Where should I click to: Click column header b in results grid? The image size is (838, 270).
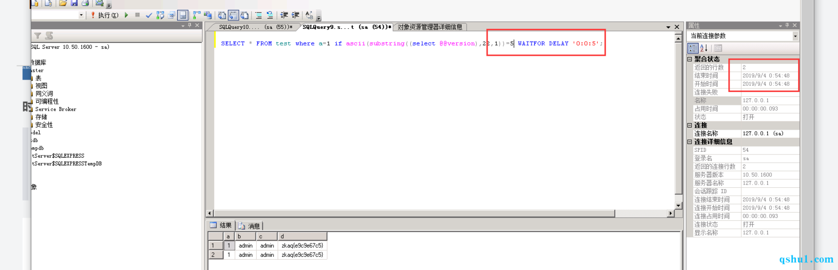coord(246,236)
